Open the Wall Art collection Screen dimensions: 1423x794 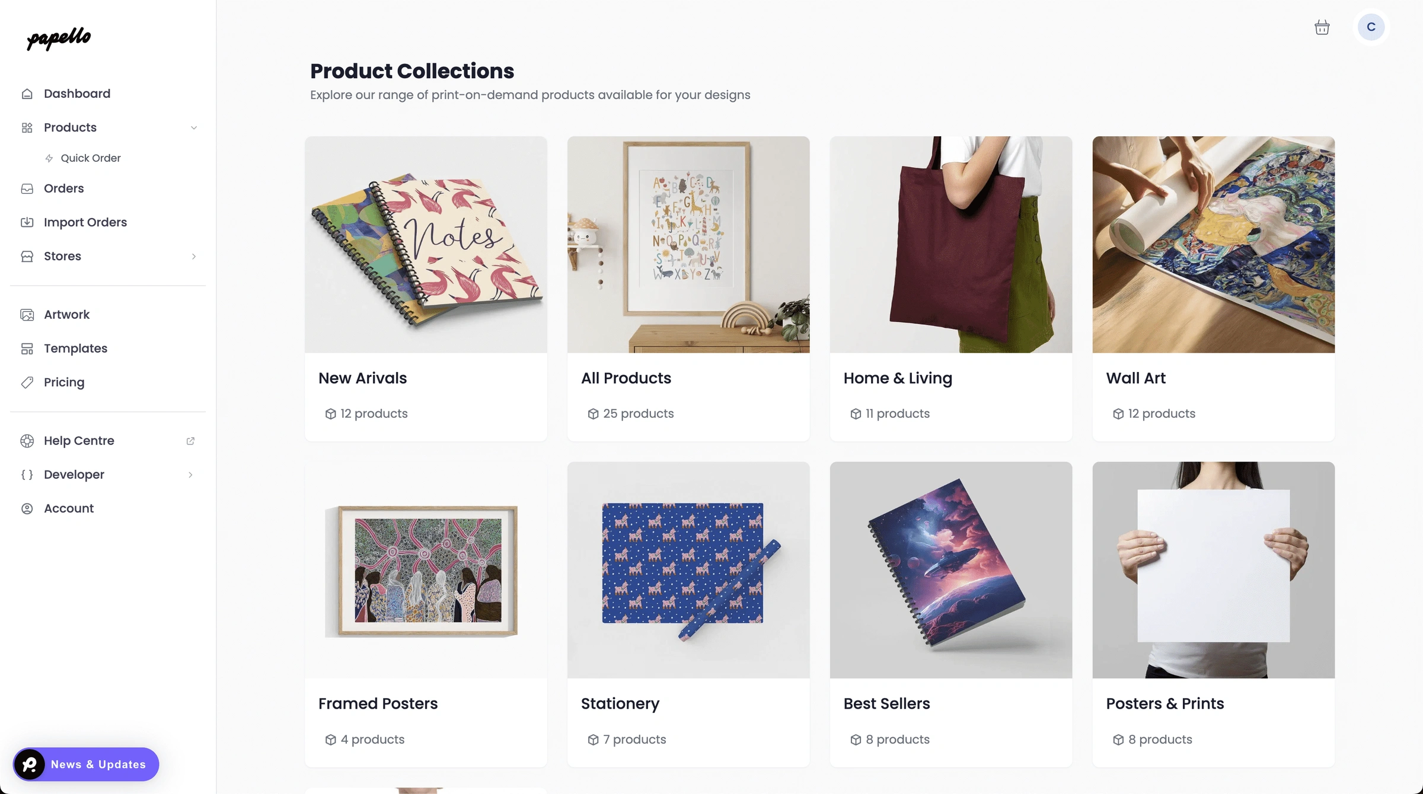click(x=1213, y=289)
